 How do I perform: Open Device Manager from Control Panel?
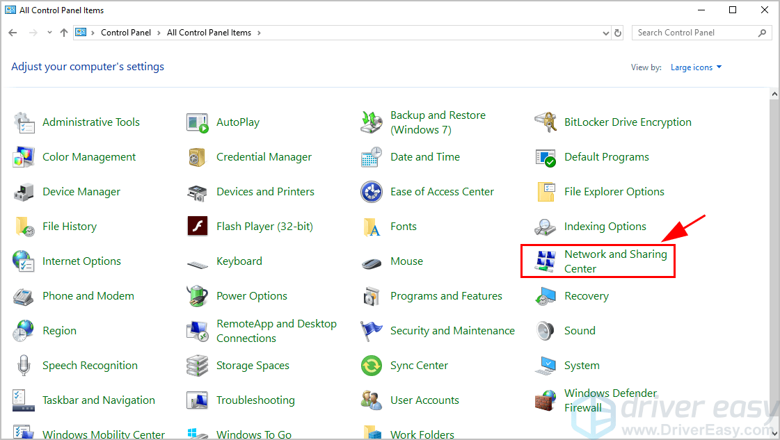(81, 191)
